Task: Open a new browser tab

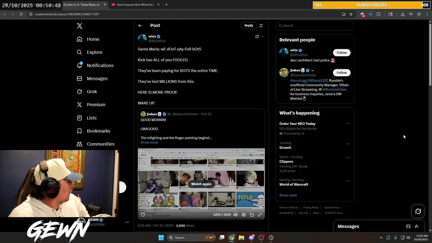Action: (x=166, y=5)
